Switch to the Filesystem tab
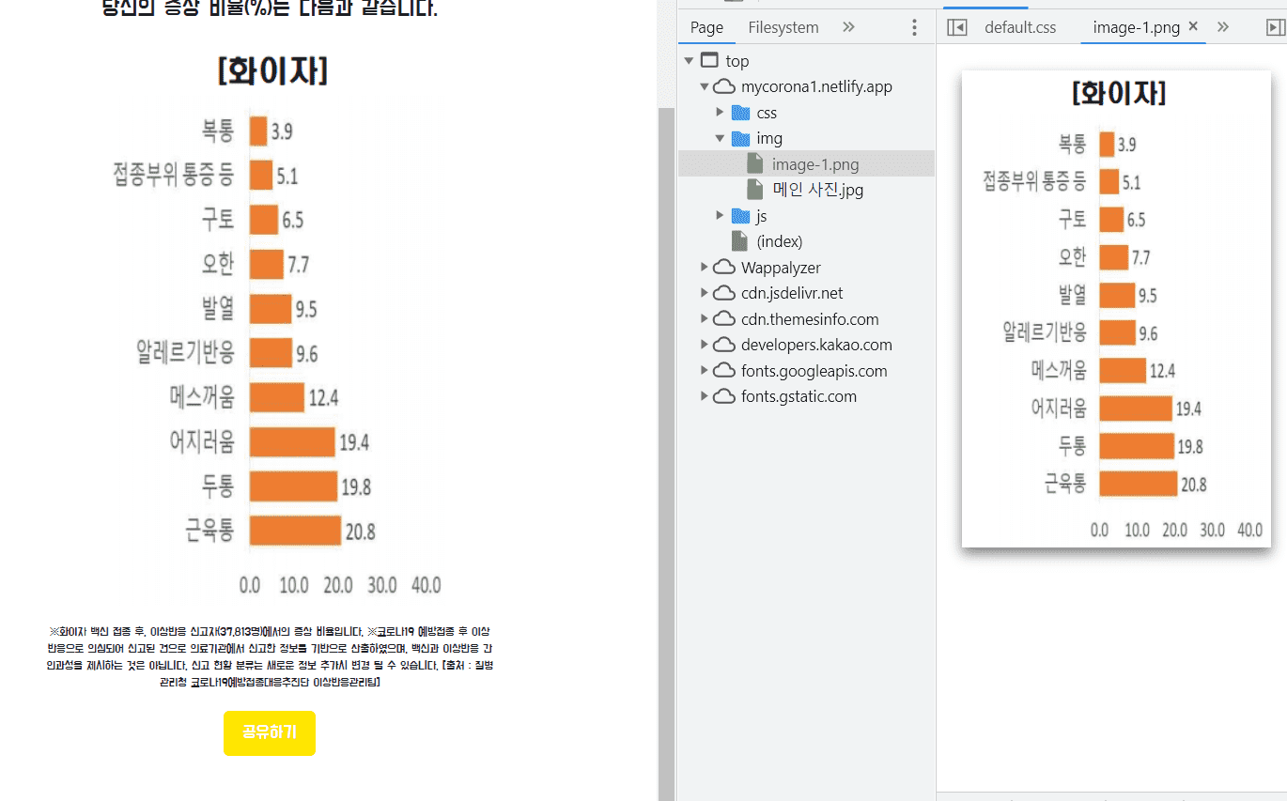This screenshot has width=1287, height=801. coord(783,27)
